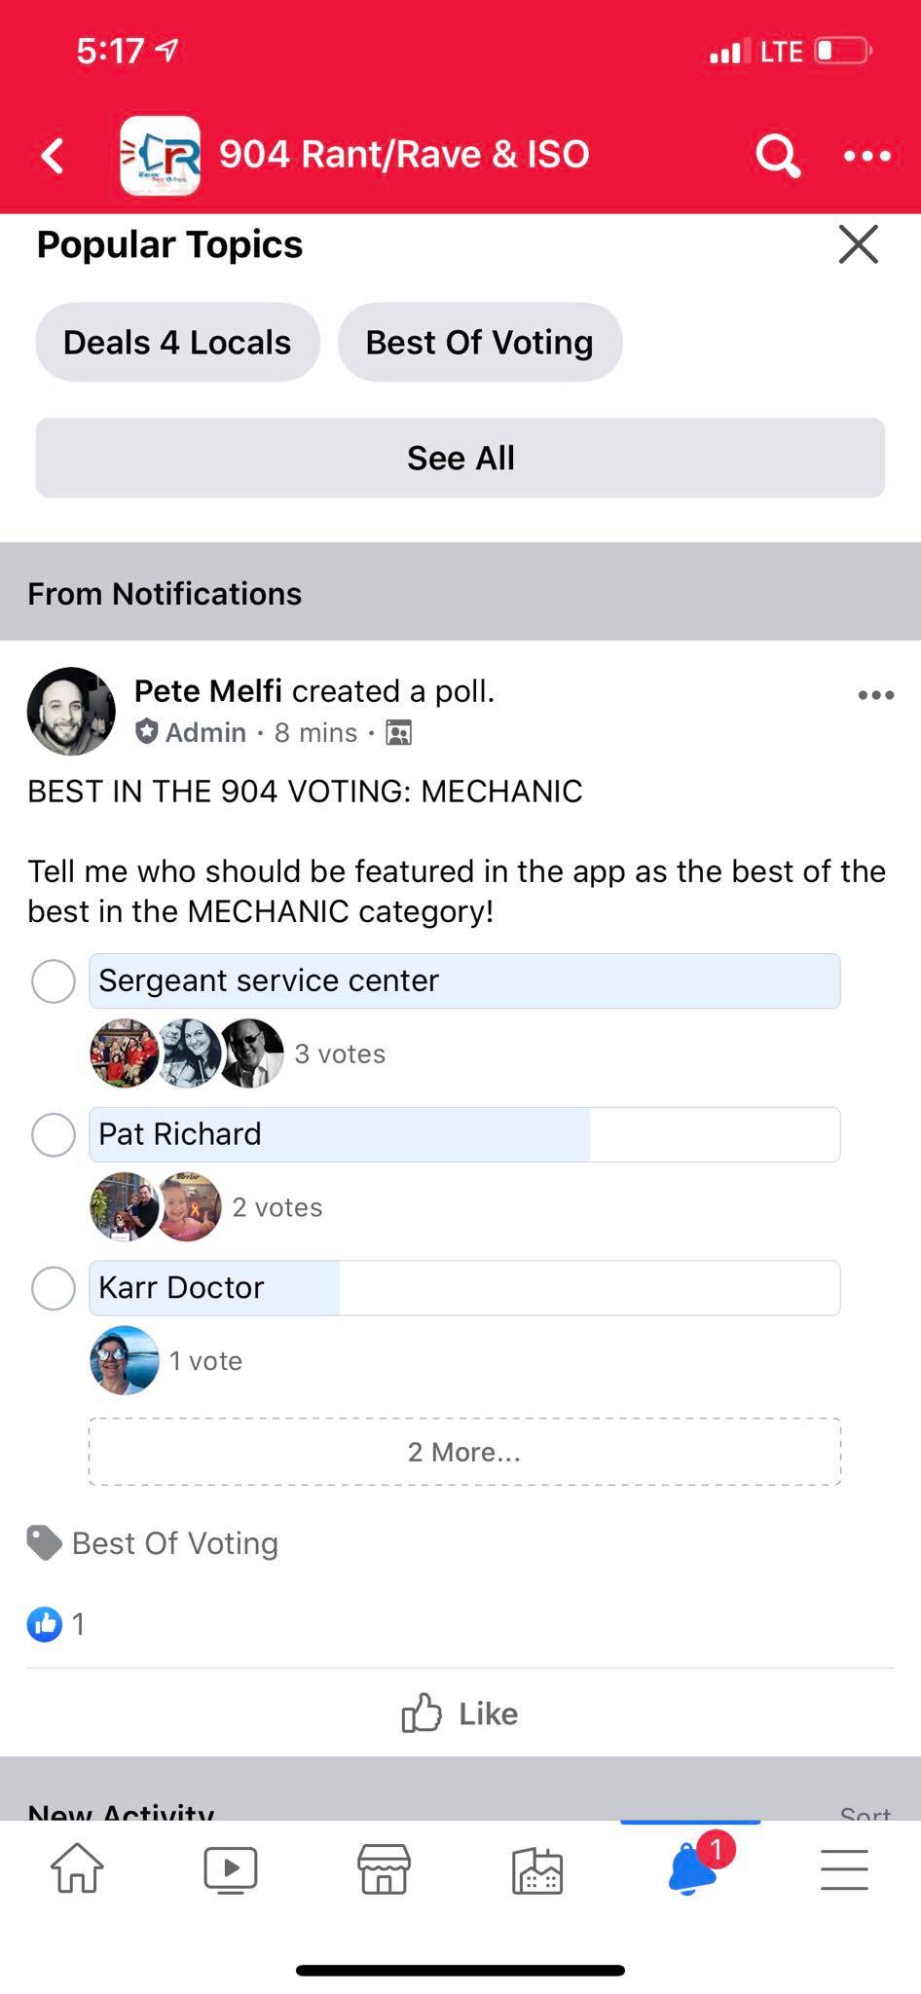Tap the back arrow in the header
The image size is (921, 1994).
[x=54, y=155]
